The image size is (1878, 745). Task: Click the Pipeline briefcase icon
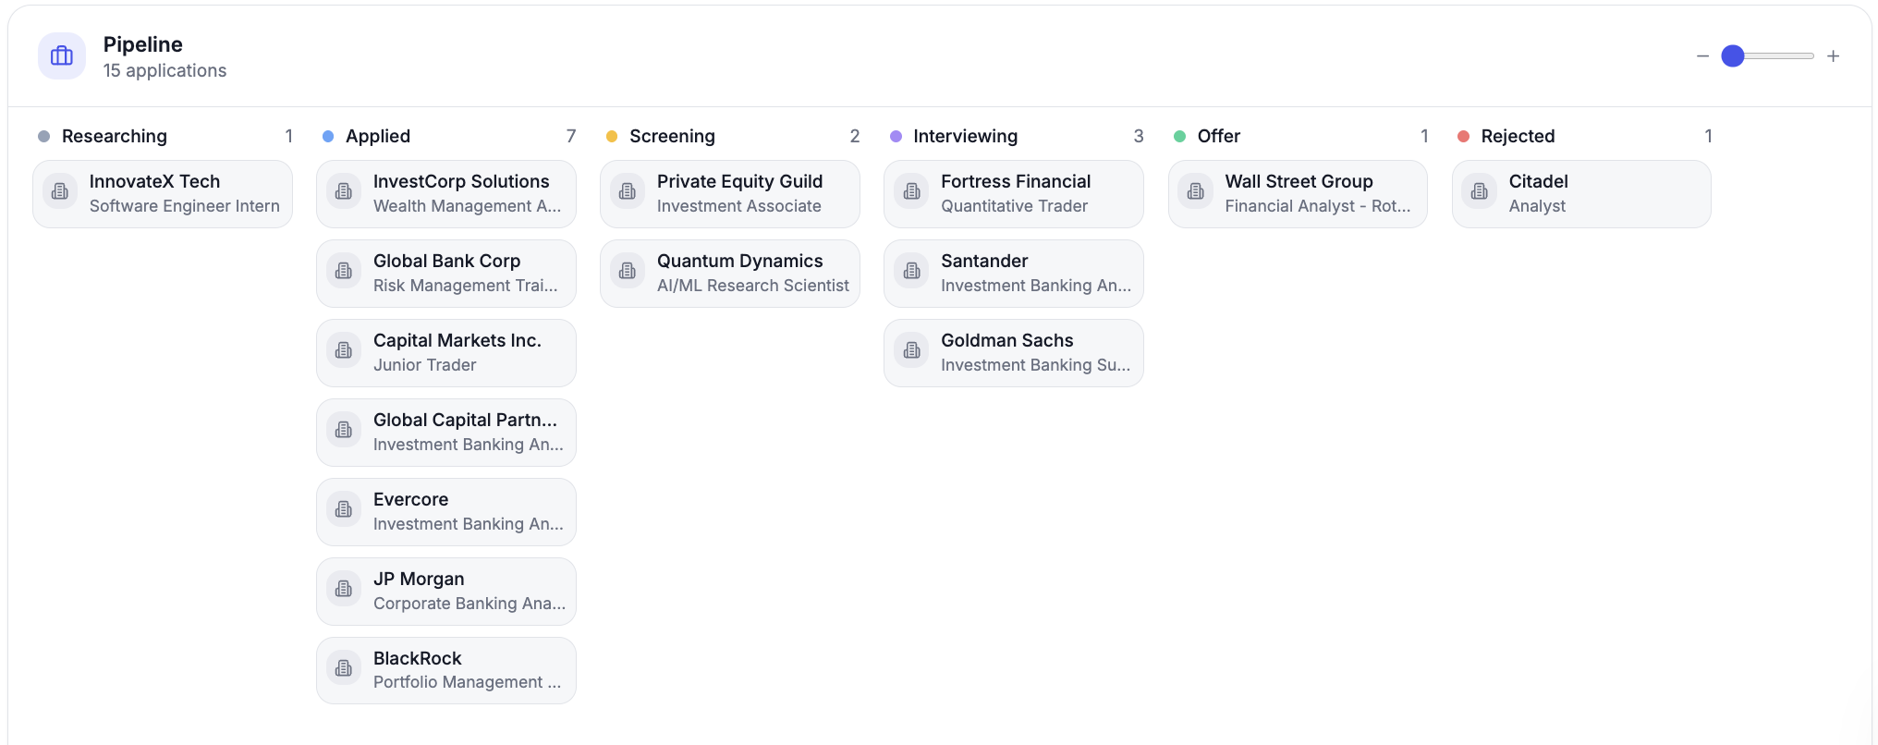point(62,56)
